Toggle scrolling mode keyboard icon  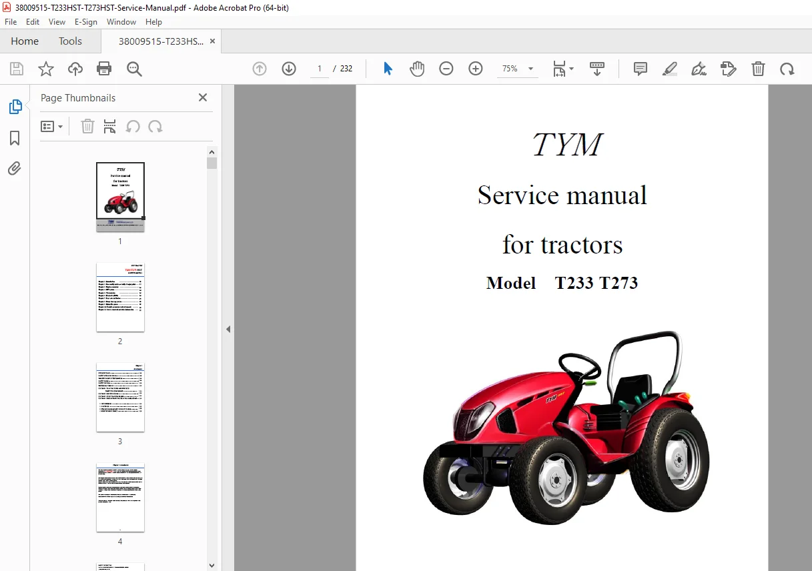pyautogui.click(x=597, y=69)
